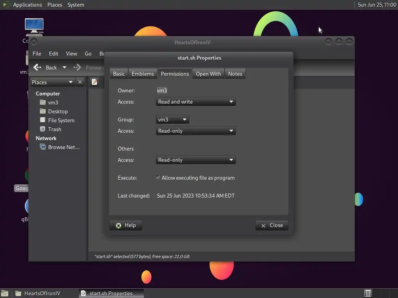Open the View menu

tap(72, 54)
